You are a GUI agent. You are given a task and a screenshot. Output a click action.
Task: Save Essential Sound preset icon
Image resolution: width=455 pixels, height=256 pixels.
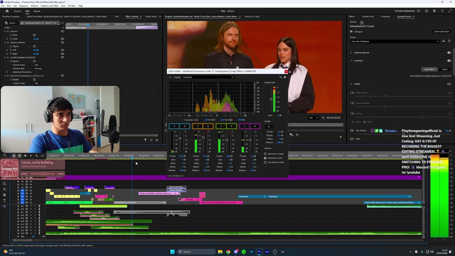point(443,41)
